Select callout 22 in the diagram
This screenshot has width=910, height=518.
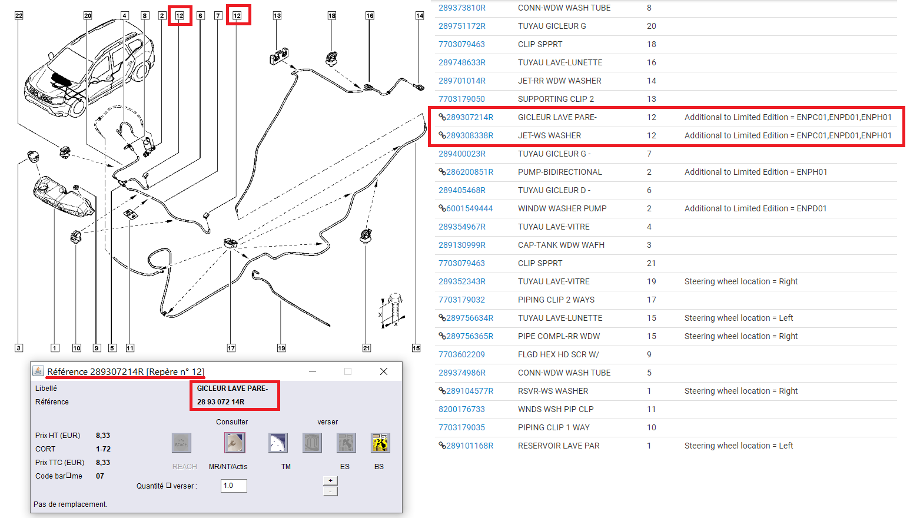tap(19, 16)
